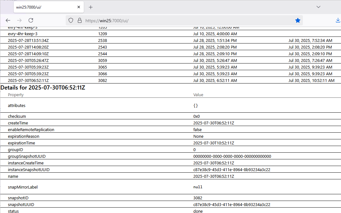This screenshot has width=341, height=213.
Task: Click the name property label
Action: (x=13, y=176)
